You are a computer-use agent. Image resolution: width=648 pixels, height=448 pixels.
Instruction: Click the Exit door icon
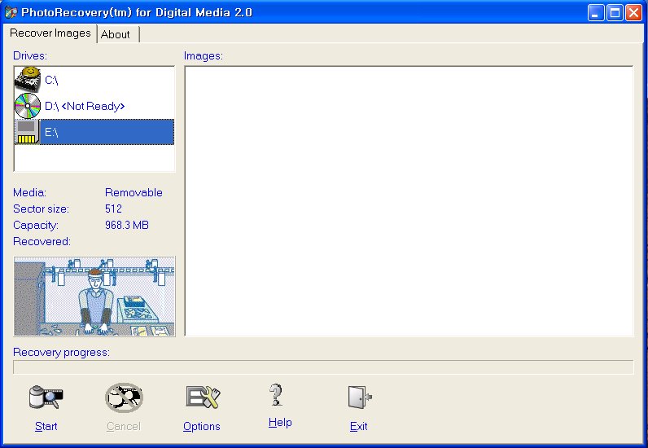[360, 397]
